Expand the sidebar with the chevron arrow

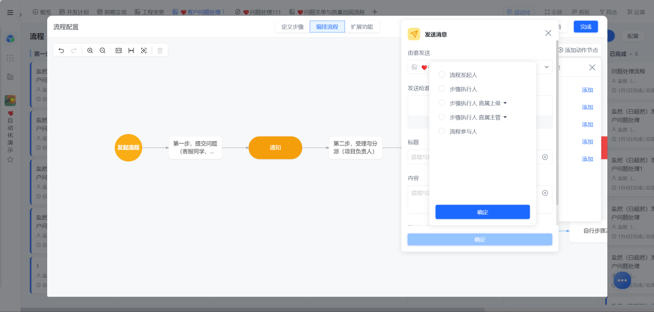click(x=20, y=14)
